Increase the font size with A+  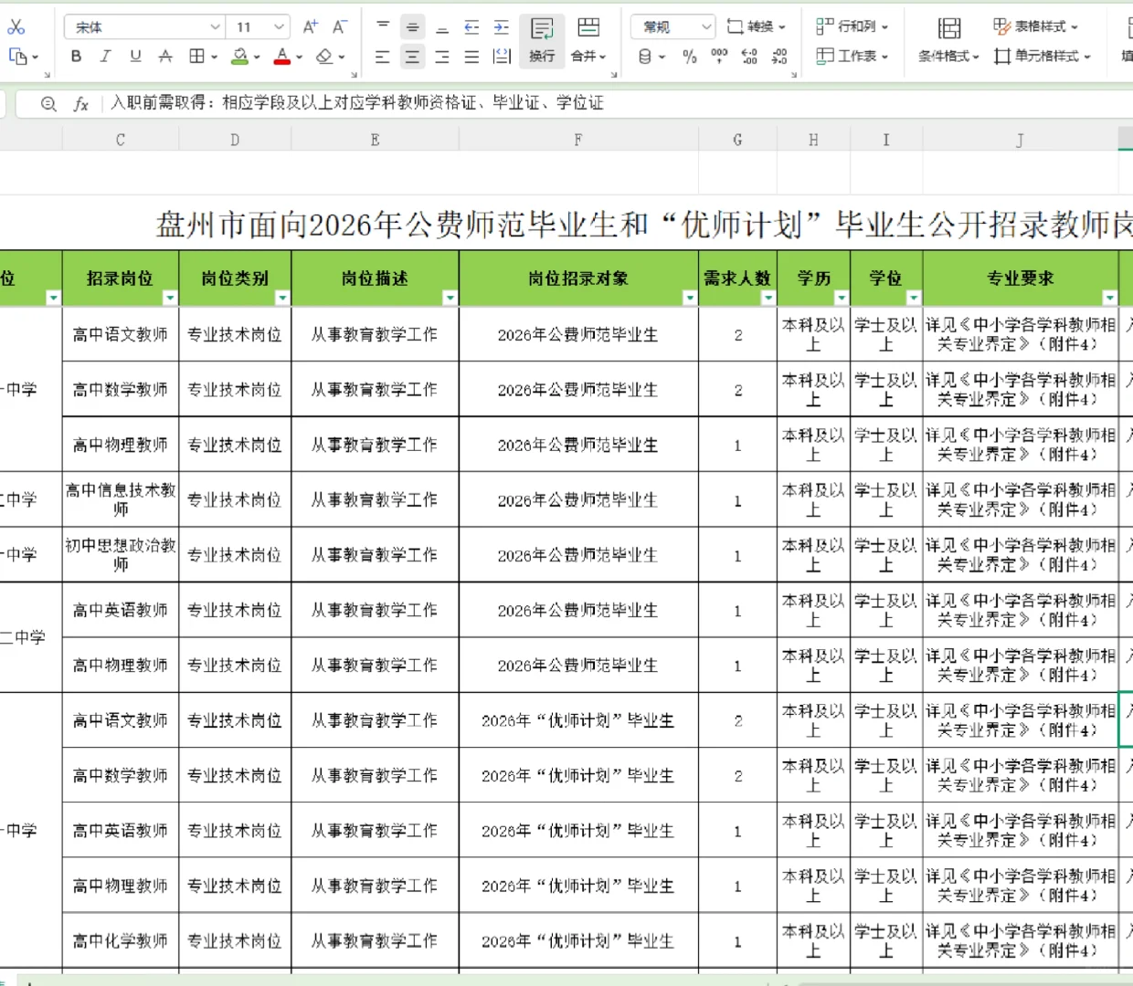click(310, 26)
